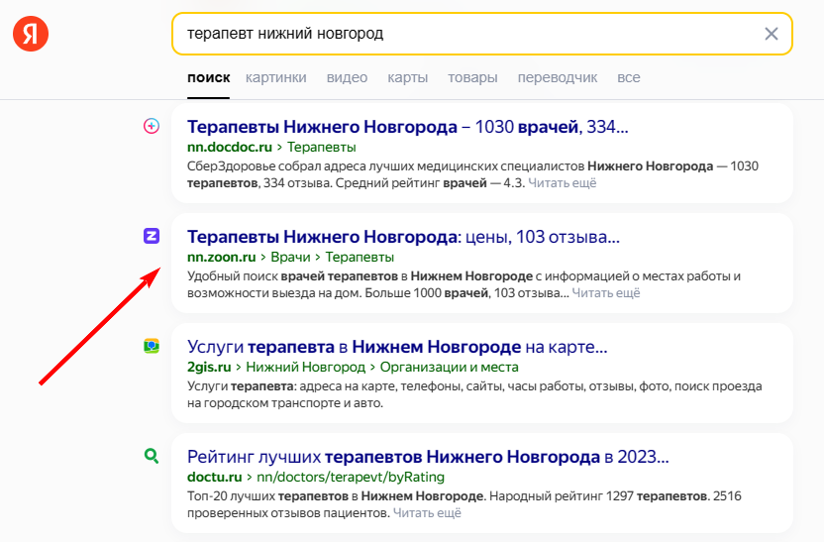This screenshot has height=542, width=824.
Task: Click snippet text 'Удобный поиск врачей терапевтов'
Action: coord(292,276)
